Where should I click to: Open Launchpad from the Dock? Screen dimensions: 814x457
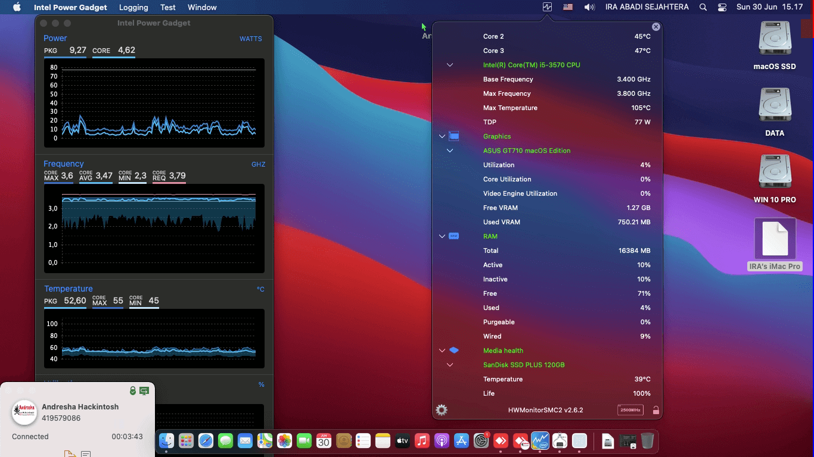pos(186,441)
